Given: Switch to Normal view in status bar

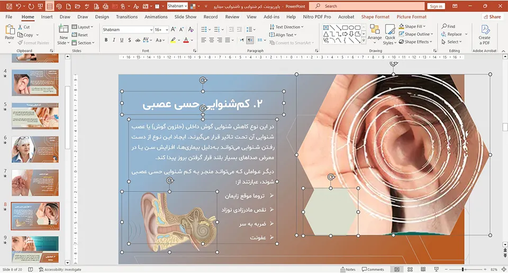Looking at the screenshot, I should [397, 269].
